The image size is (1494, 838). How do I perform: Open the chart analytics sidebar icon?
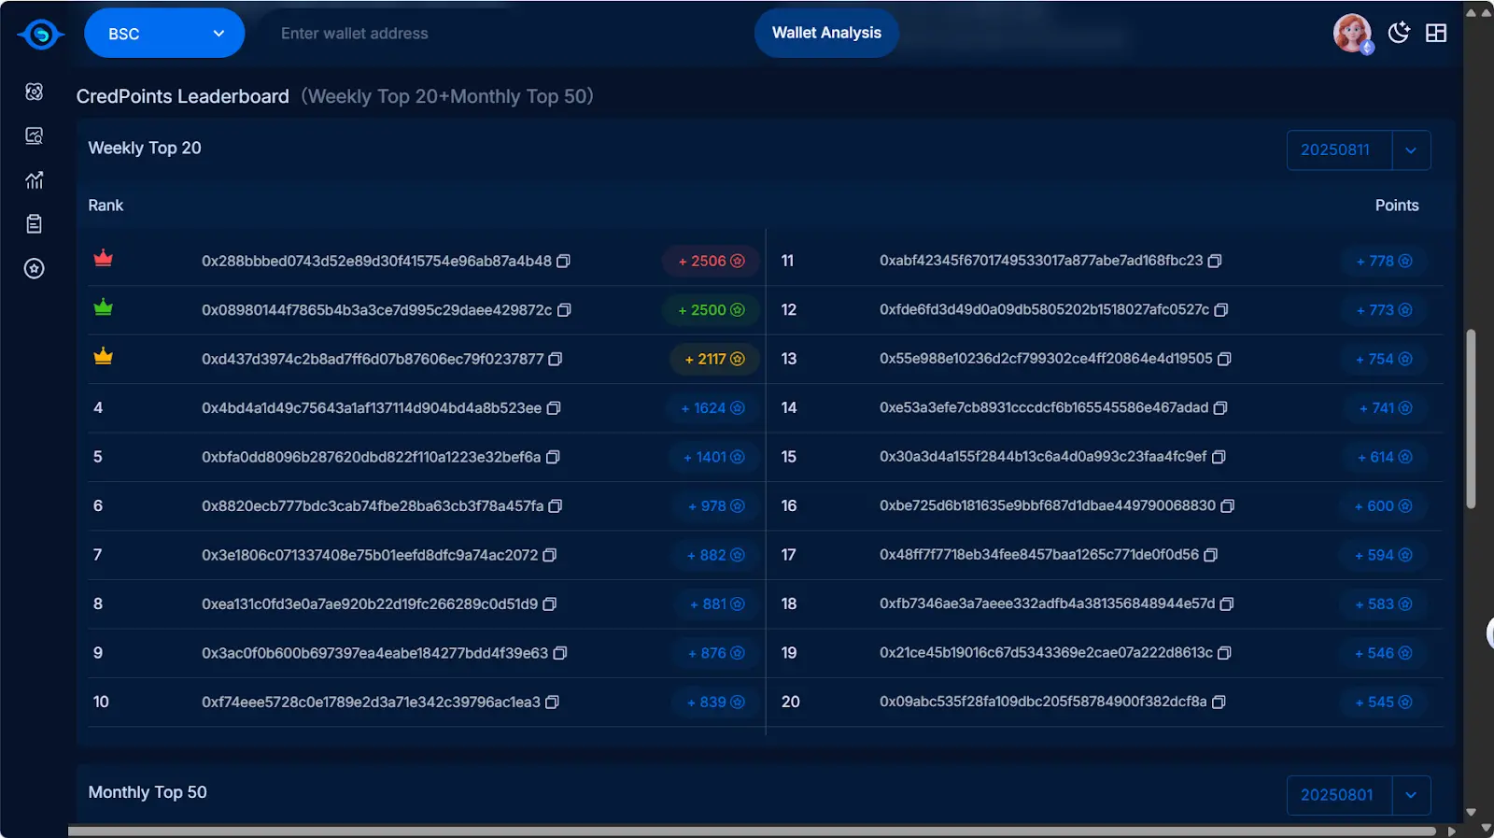point(35,180)
